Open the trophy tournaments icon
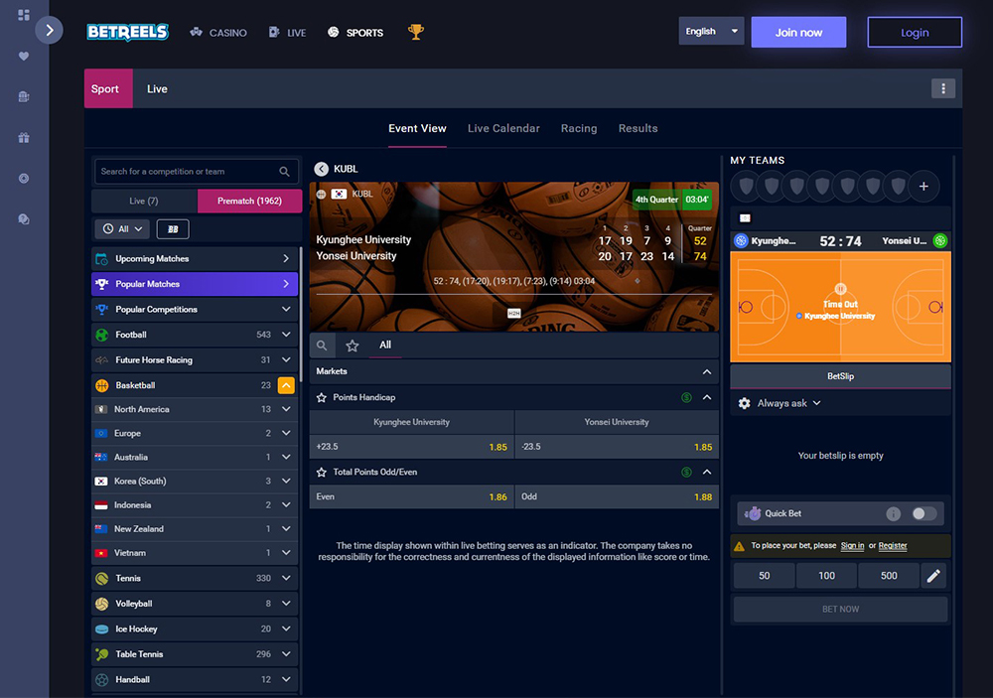This screenshot has width=993, height=698. 415,32
